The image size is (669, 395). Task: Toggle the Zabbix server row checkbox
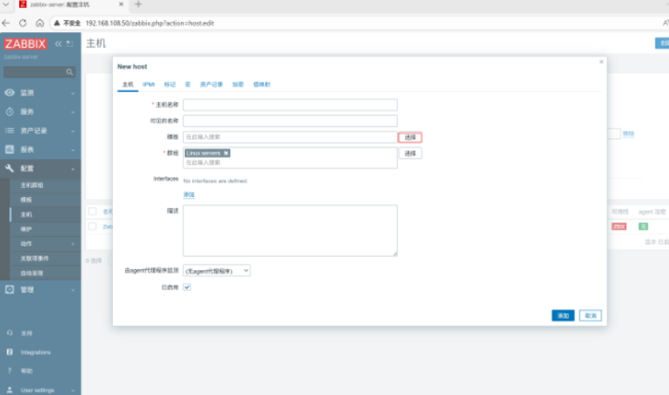tap(92, 227)
